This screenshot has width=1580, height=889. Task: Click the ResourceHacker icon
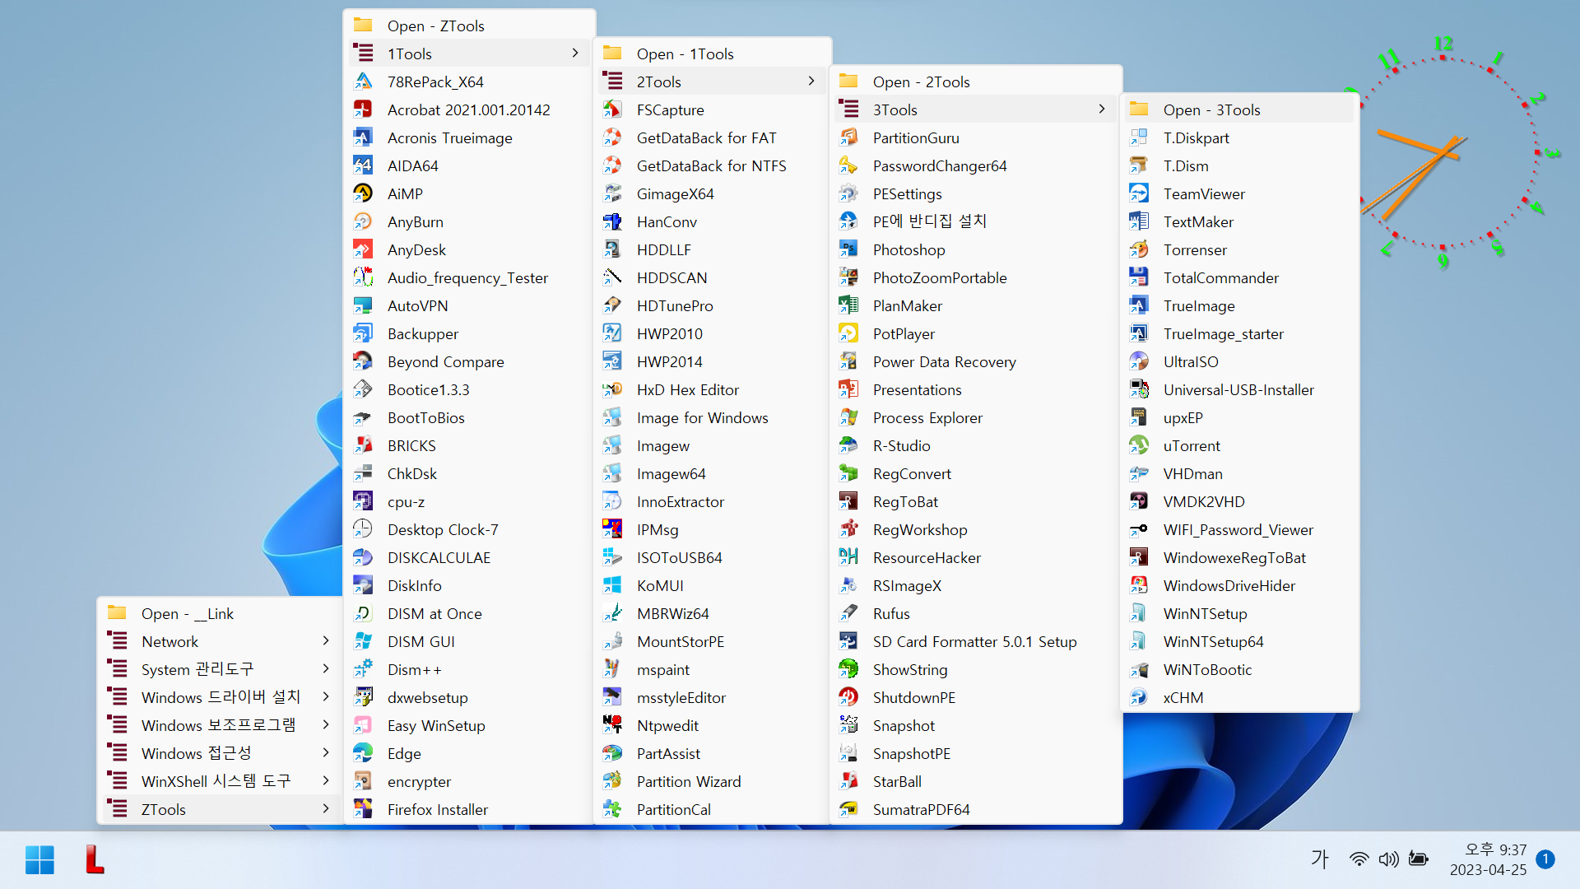[848, 557]
